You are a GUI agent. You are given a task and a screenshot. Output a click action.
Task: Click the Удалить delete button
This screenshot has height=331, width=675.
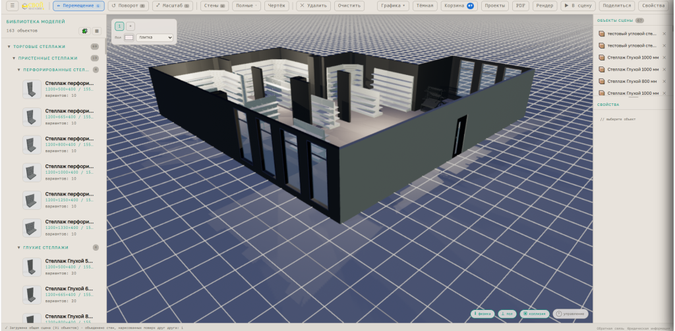point(313,6)
